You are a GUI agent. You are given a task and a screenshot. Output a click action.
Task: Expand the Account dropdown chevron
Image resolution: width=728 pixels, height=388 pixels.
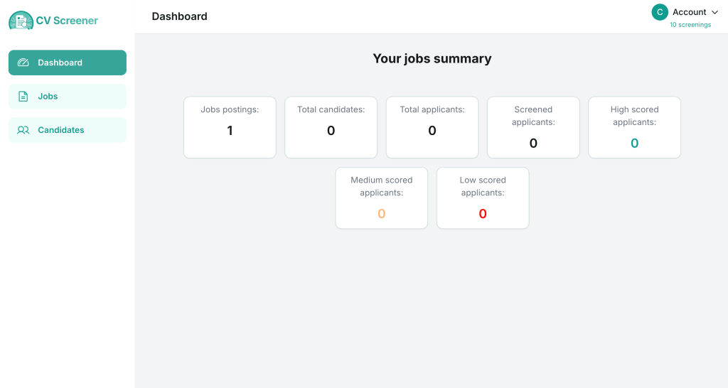coord(714,12)
